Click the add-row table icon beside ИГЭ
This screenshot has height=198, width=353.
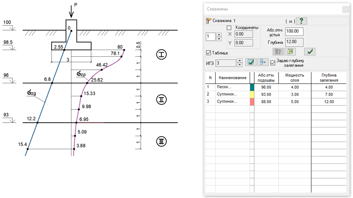[x=263, y=63]
